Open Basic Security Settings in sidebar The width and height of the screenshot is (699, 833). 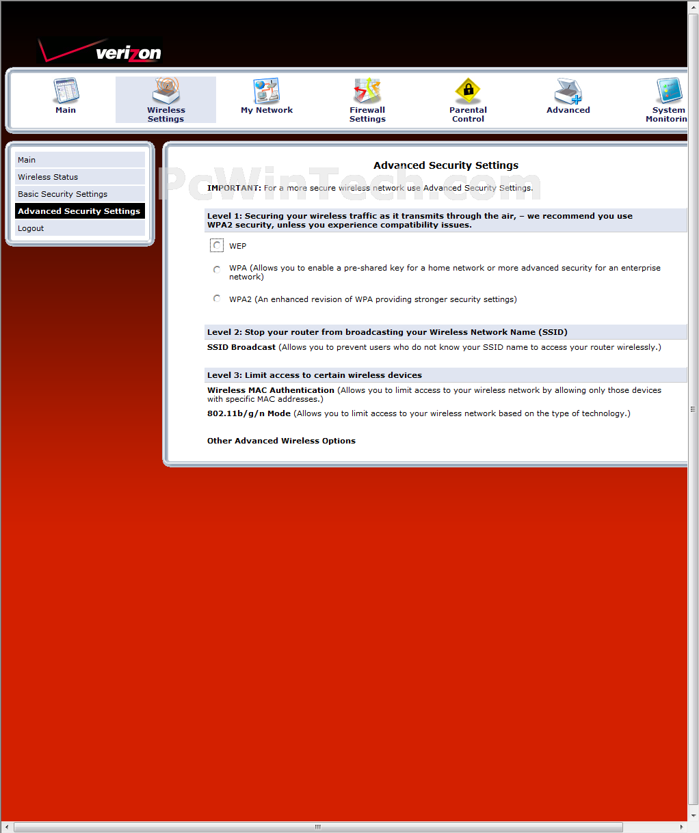point(80,193)
